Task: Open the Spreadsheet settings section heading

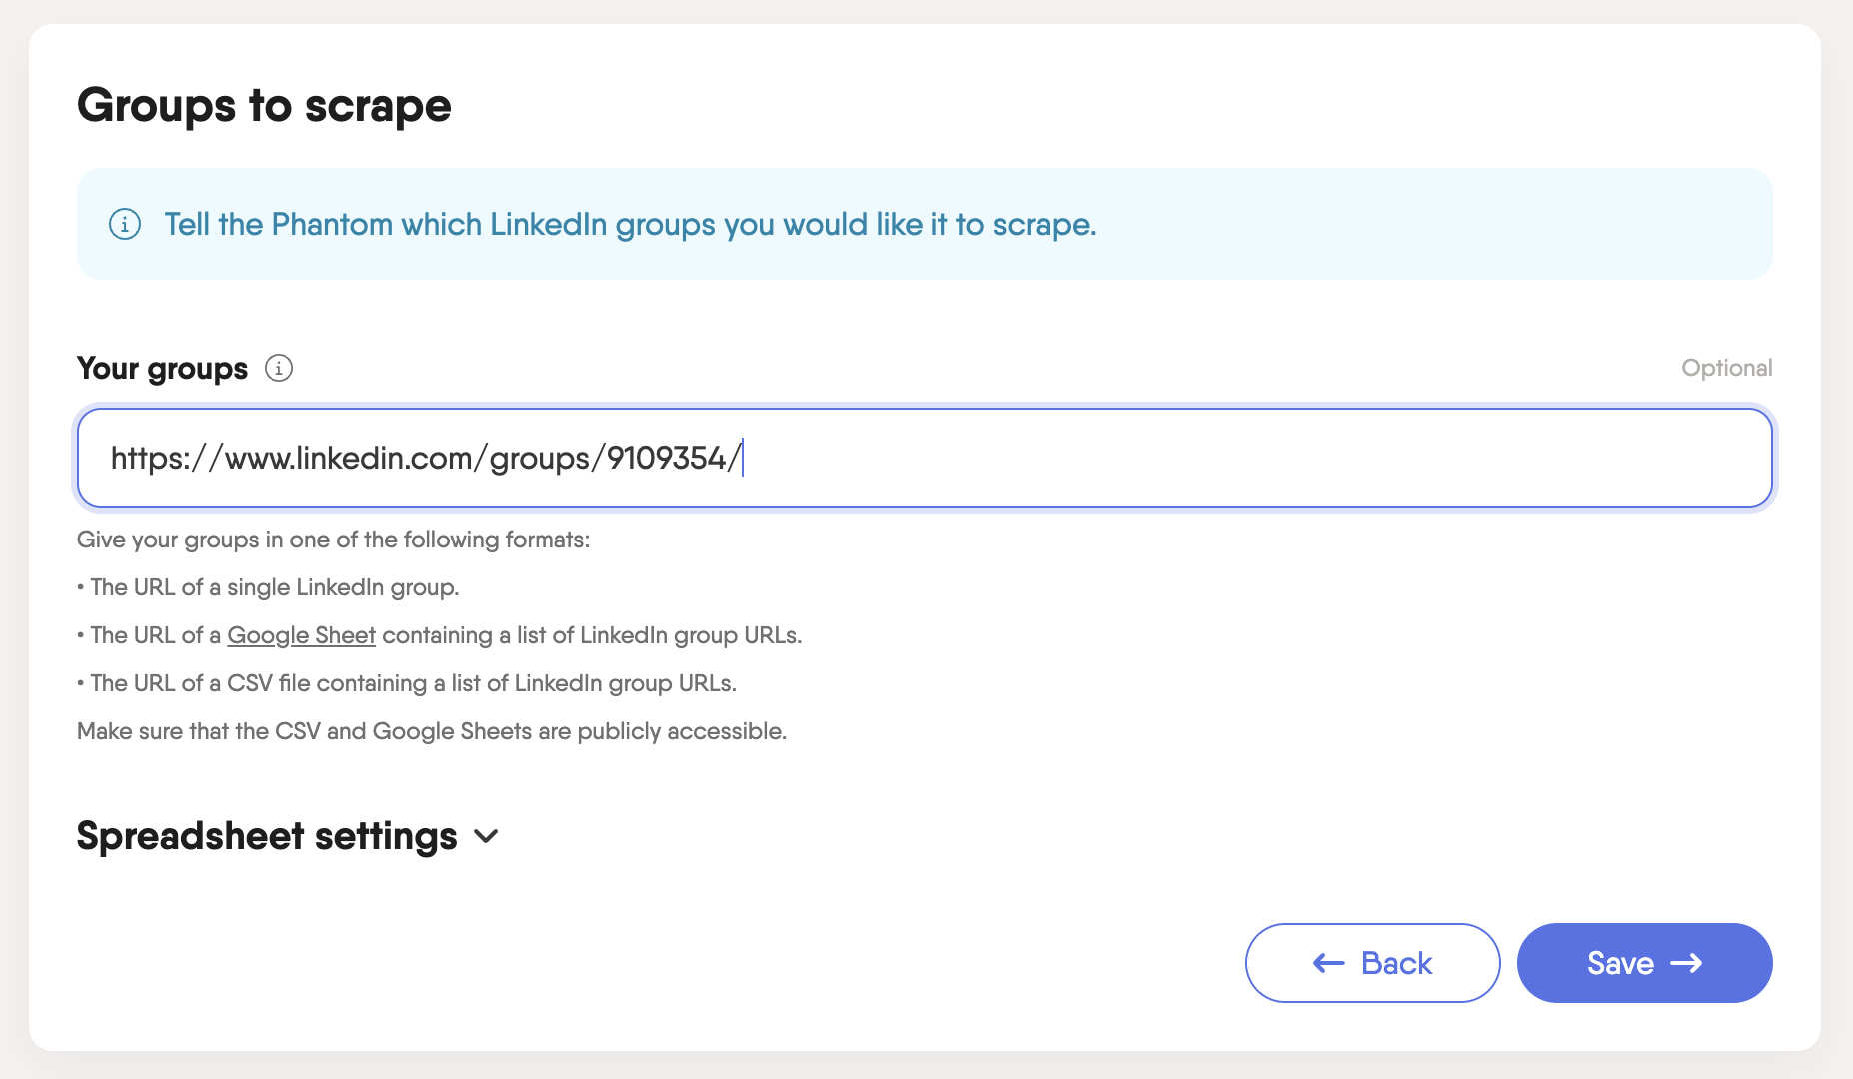Action: coord(267,836)
